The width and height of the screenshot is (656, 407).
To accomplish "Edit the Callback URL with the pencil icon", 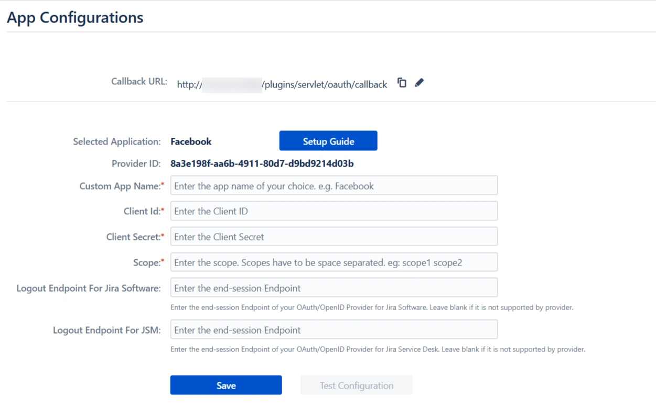I will (x=419, y=83).
